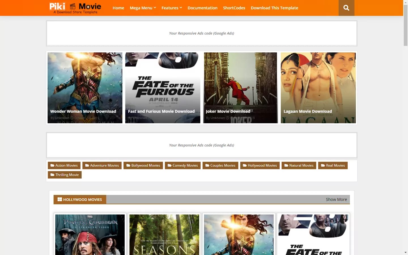Screen dimensions: 408x255
Task: Open Thrilling Movie category
Action: [x=65, y=175]
